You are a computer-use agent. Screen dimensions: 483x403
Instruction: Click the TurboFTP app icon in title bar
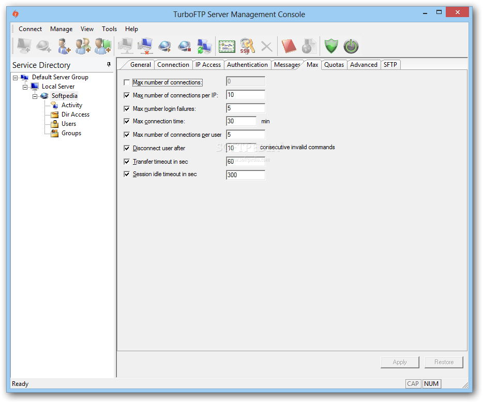[x=16, y=14]
